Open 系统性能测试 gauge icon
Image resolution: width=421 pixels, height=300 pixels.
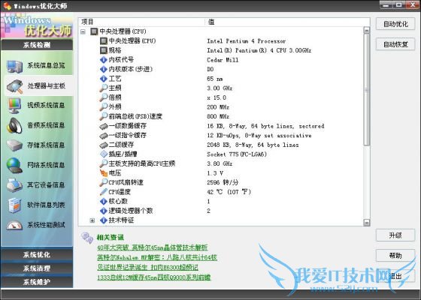[x=14, y=225]
